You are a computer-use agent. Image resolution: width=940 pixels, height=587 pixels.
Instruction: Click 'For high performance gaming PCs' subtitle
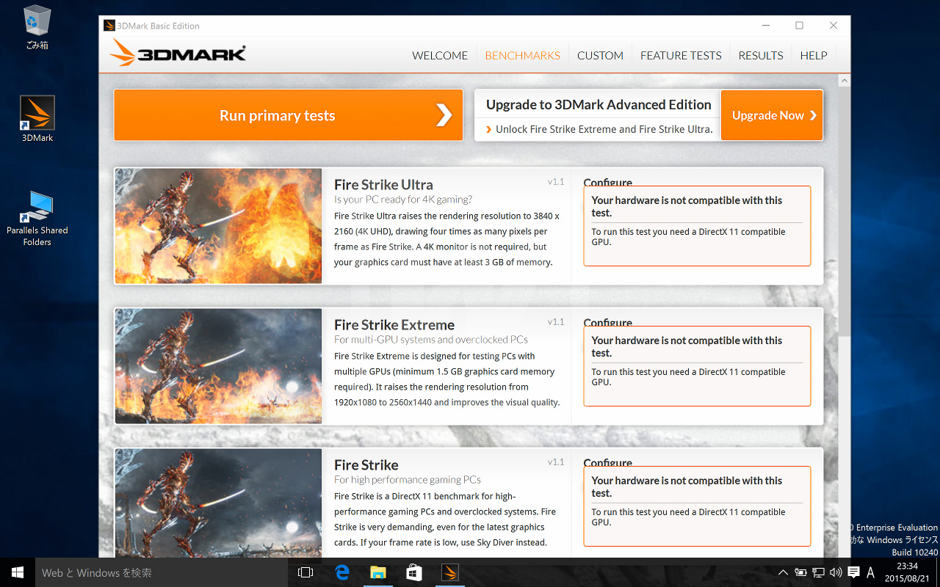pyautogui.click(x=408, y=480)
